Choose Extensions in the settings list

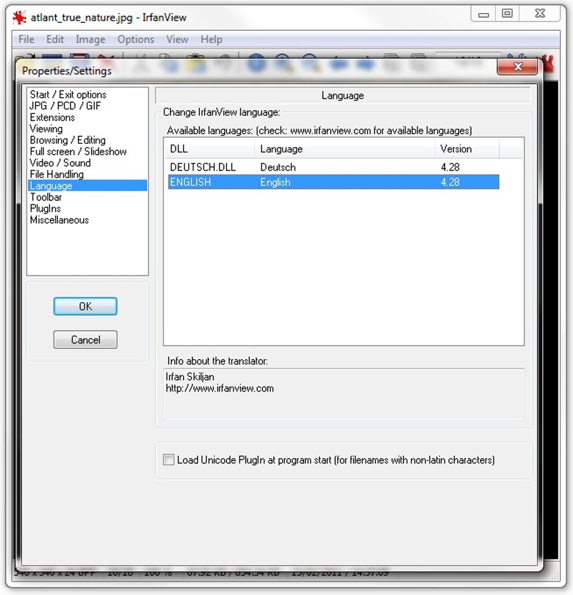[87, 117]
